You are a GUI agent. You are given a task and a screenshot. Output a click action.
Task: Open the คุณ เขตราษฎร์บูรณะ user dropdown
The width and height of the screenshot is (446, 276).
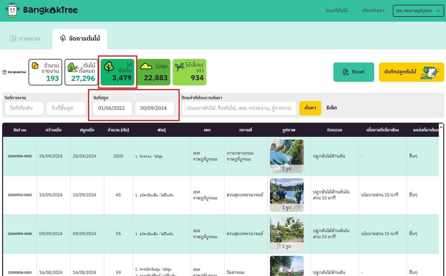[418, 11]
